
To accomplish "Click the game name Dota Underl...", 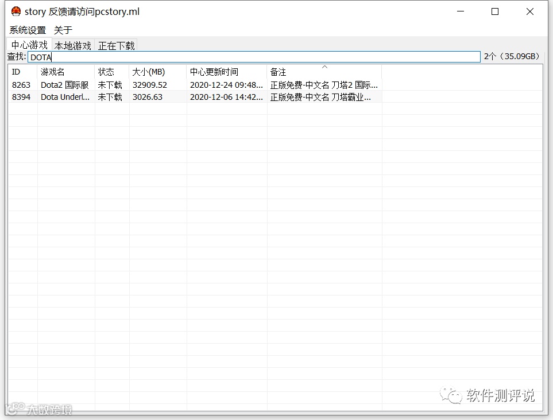I will (65, 97).
